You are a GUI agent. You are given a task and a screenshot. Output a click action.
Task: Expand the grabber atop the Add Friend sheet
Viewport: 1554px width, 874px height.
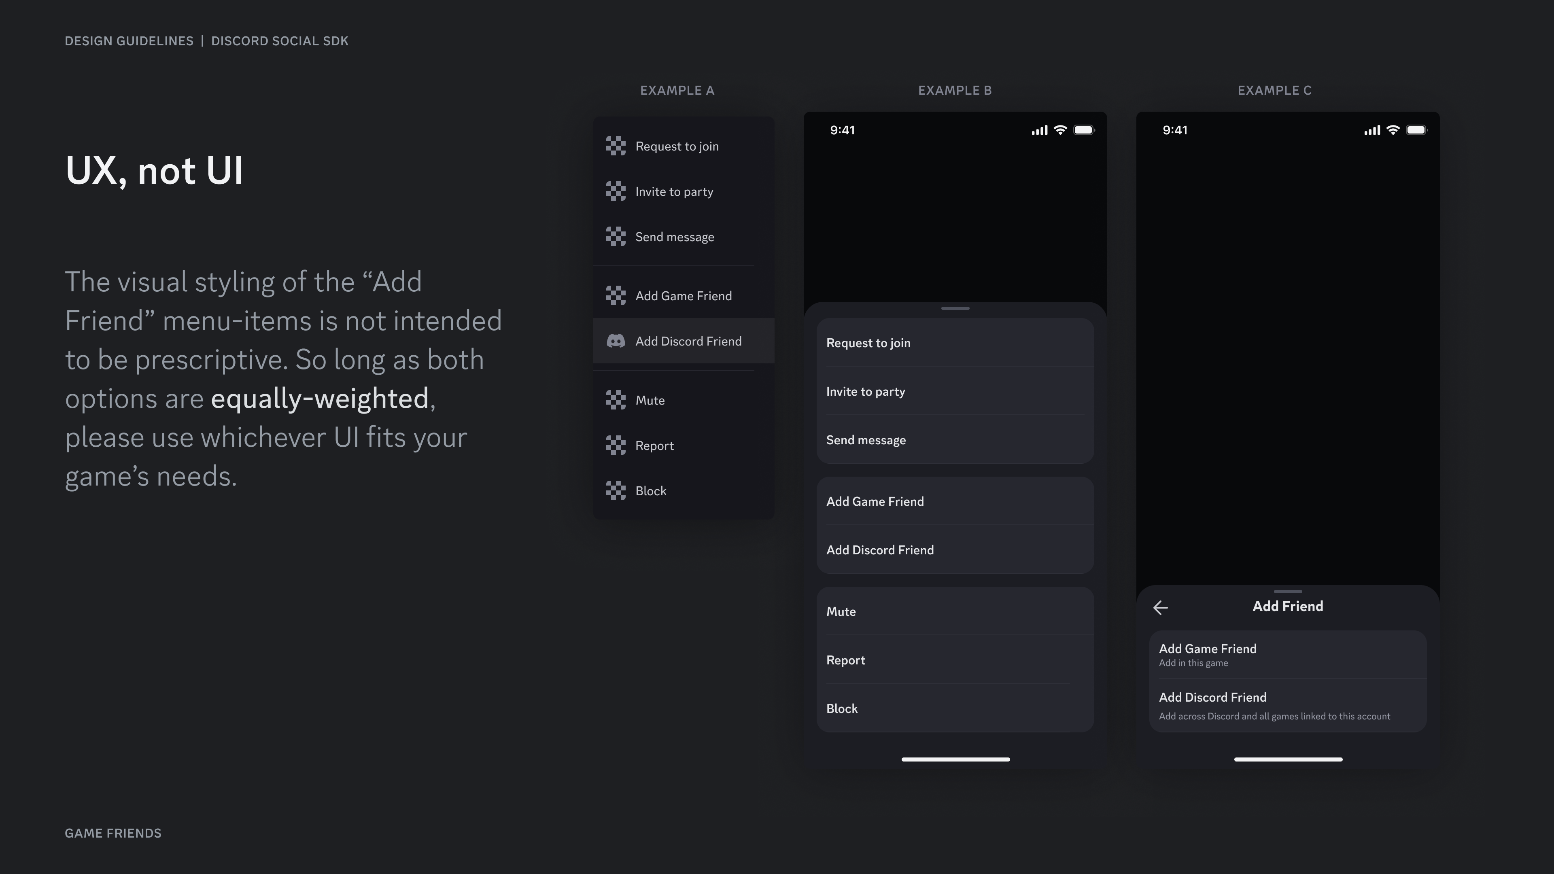pos(1288,592)
